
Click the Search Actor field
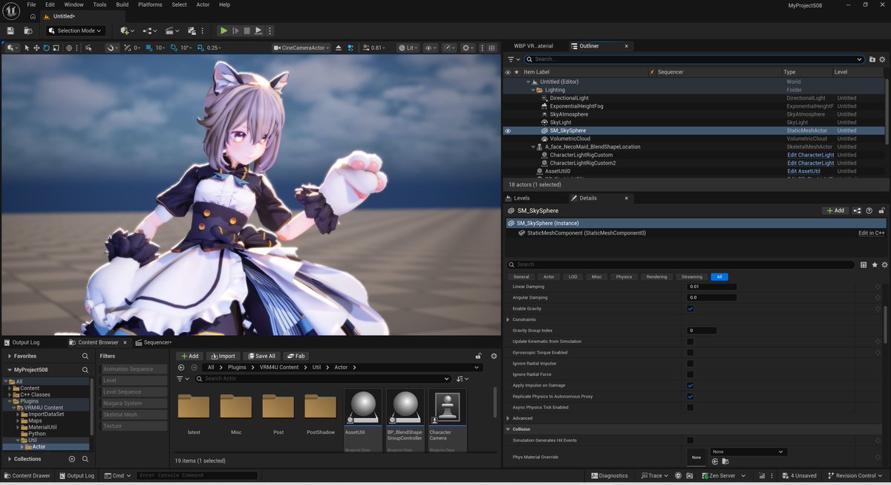point(322,379)
